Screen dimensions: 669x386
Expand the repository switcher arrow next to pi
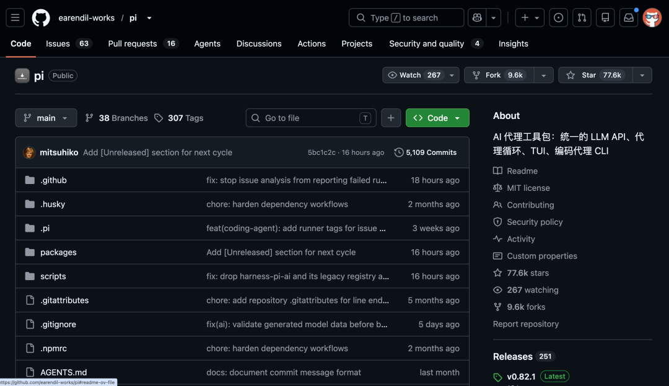point(149,18)
